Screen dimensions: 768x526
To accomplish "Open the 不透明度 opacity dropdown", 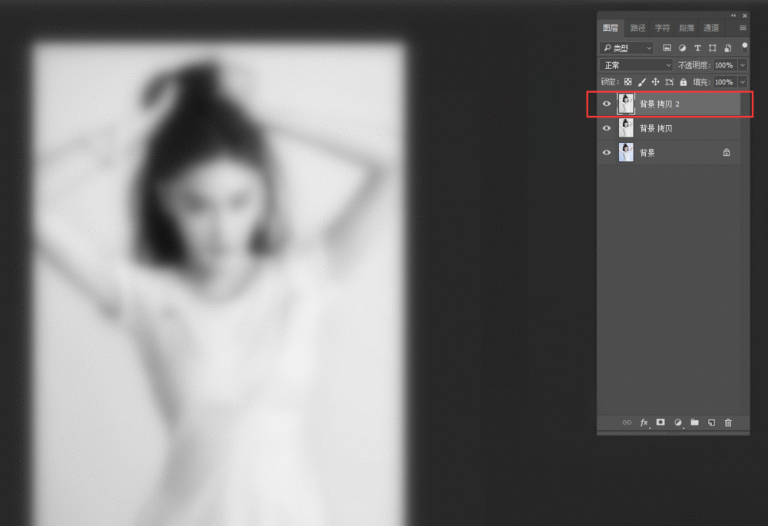I will 741,65.
